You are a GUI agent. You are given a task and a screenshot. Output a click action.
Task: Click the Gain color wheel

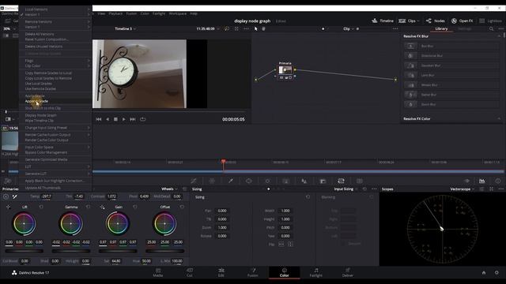tap(118, 223)
